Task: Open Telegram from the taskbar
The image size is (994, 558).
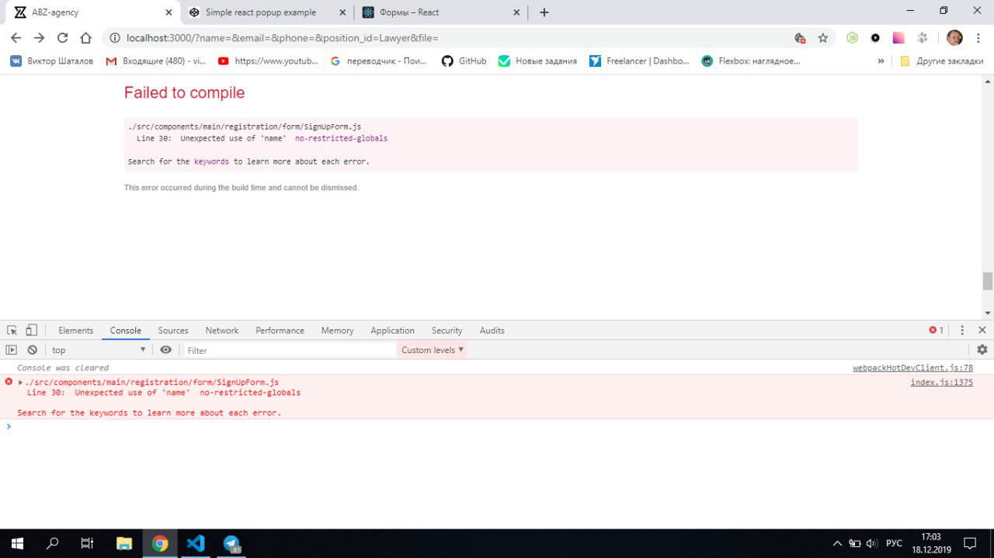Action: pyautogui.click(x=232, y=543)
